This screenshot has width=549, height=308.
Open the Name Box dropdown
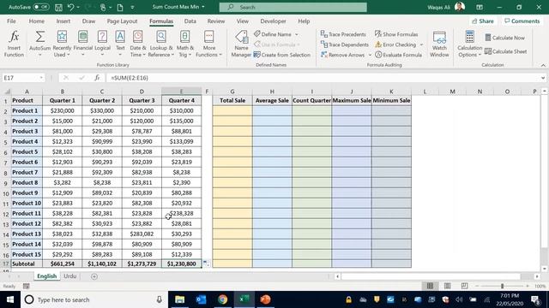(x=41, y=78)
